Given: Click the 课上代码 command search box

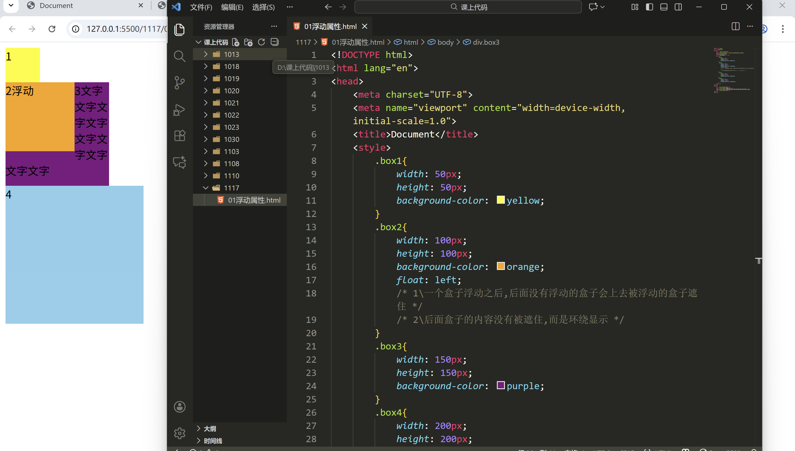Looking at the screenshot, I should (468, 7).
